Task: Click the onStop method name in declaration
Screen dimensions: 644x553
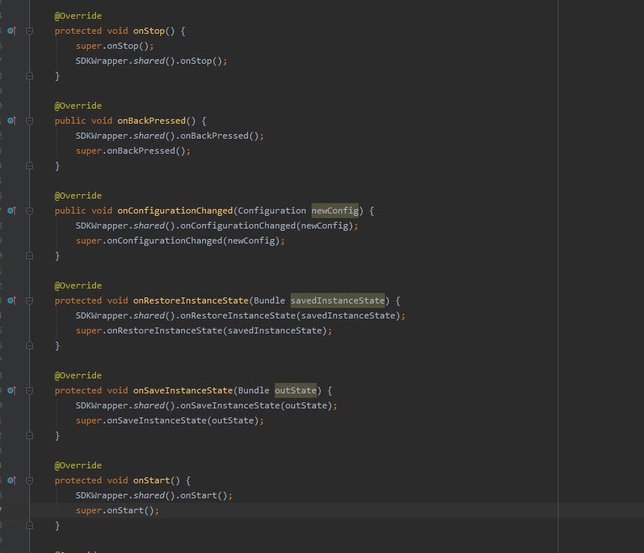Action: [x=149, y=31]
